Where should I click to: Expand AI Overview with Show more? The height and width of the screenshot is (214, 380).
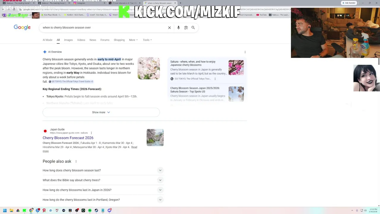(x=101, y=112)
